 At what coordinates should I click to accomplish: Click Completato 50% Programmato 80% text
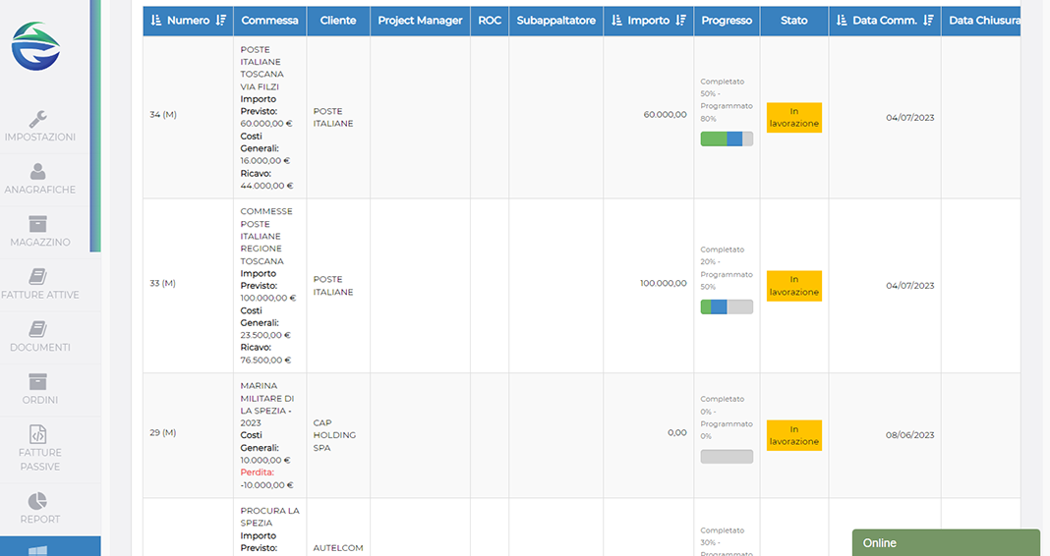pyautogui.click(x=727, y=99)
